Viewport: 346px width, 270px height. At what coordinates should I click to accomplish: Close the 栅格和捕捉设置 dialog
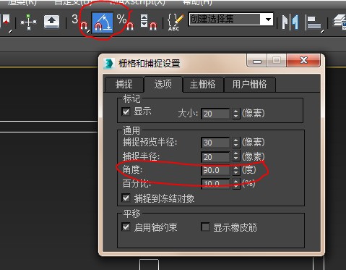coord(303,60)
